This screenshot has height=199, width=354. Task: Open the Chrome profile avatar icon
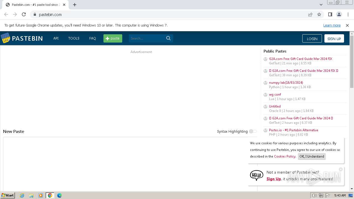tap(339, 14)
